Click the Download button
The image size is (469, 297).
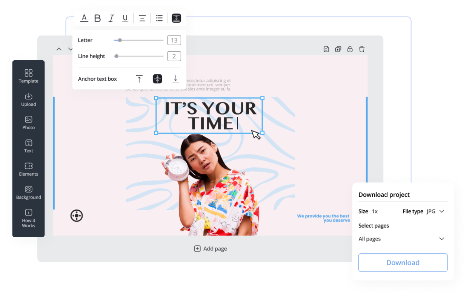click(x=403, y=263)
